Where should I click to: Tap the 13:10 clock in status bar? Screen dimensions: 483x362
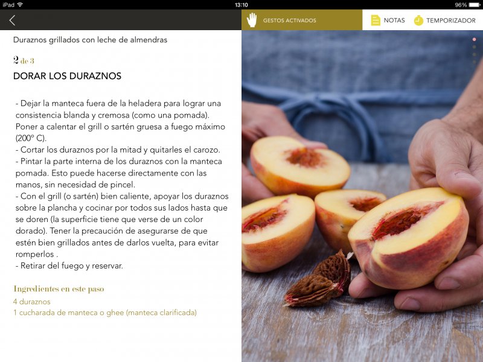[x=241, y=5]
